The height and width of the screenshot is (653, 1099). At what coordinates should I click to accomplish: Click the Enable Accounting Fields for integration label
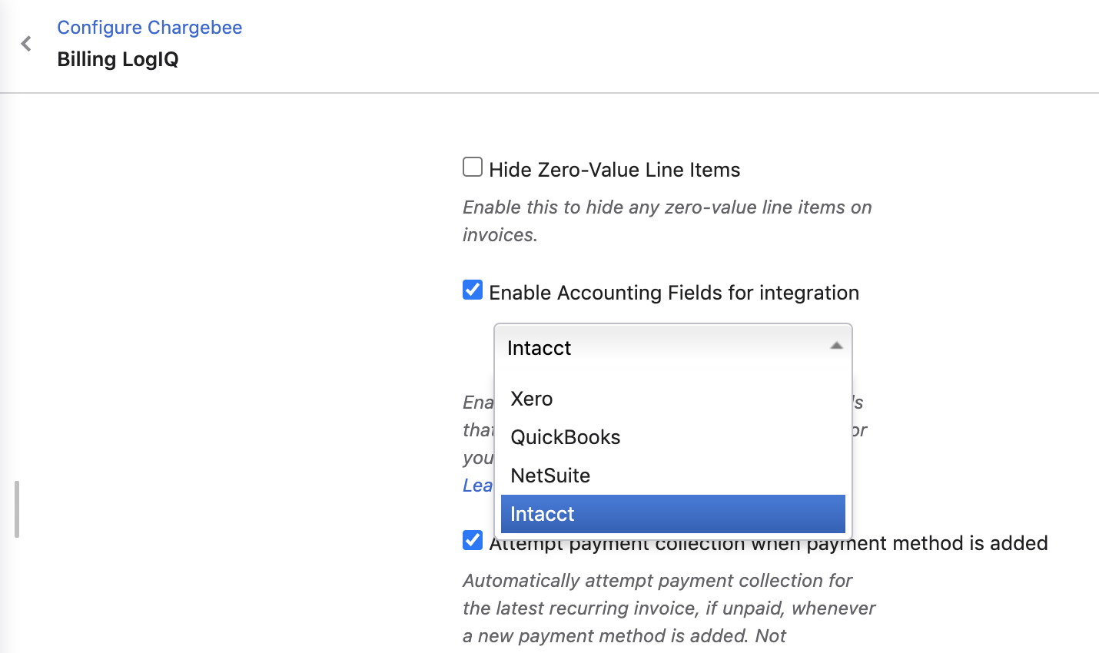click(673, 293)
